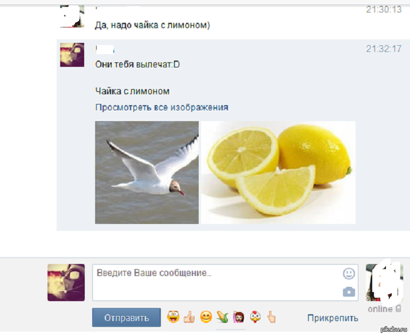Viewport: 410px width, 336px height.
Task: Open the contact avatar above online status
Action: (384, 282)
